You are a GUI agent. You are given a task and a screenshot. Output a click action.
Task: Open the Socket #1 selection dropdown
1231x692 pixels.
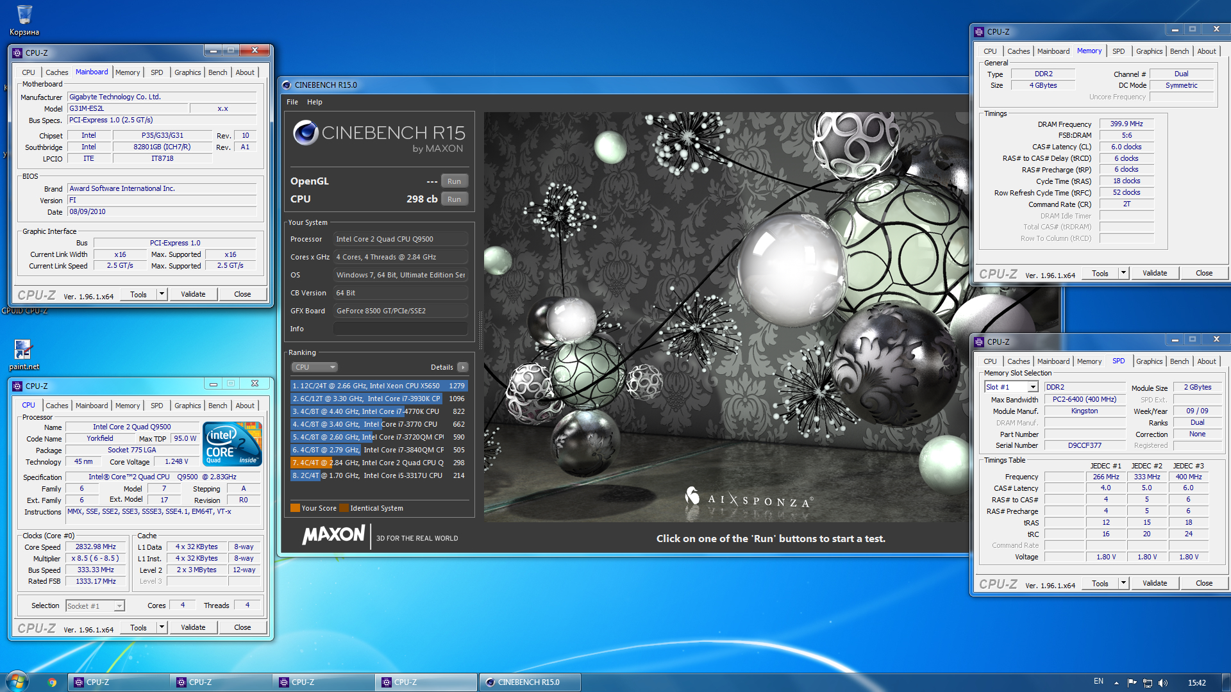pos(119,606)
